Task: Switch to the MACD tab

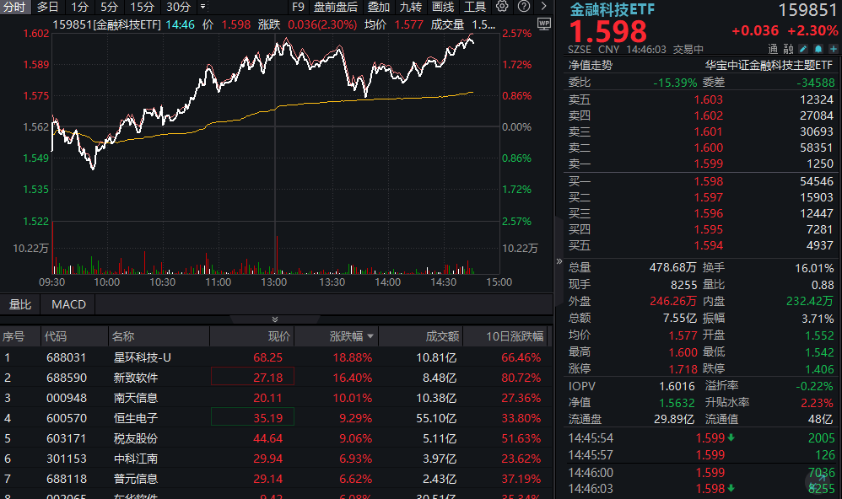Action: (67, 304)
